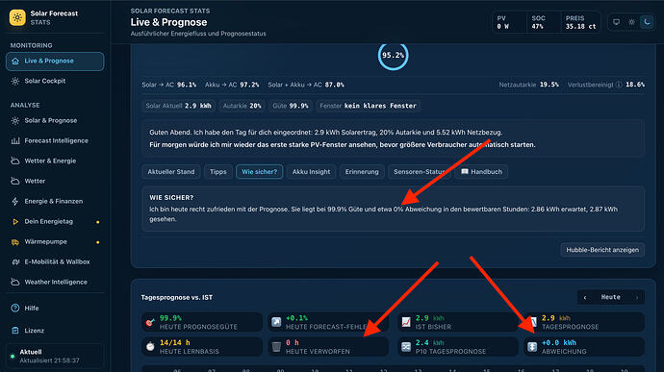This screenshot has width=664, height=372.
Task: Click the Tagesprognose 2.9 kWh card
Action: pyautogui.click(x=584, y=322)
